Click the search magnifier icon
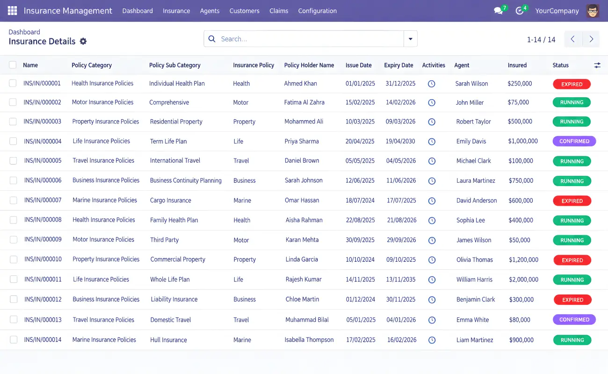 [x=212, y=39]
